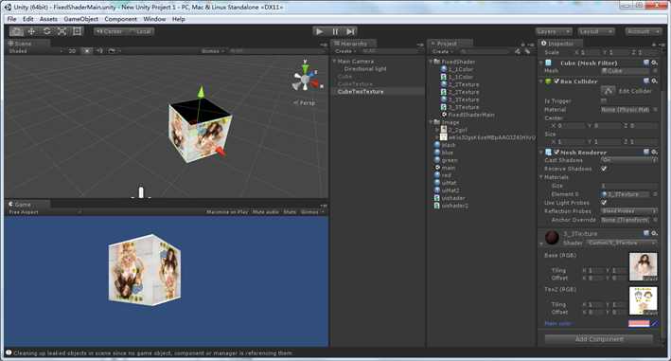Collapse the FixedShader folder
671x361 pixels.
click(431, 62)
